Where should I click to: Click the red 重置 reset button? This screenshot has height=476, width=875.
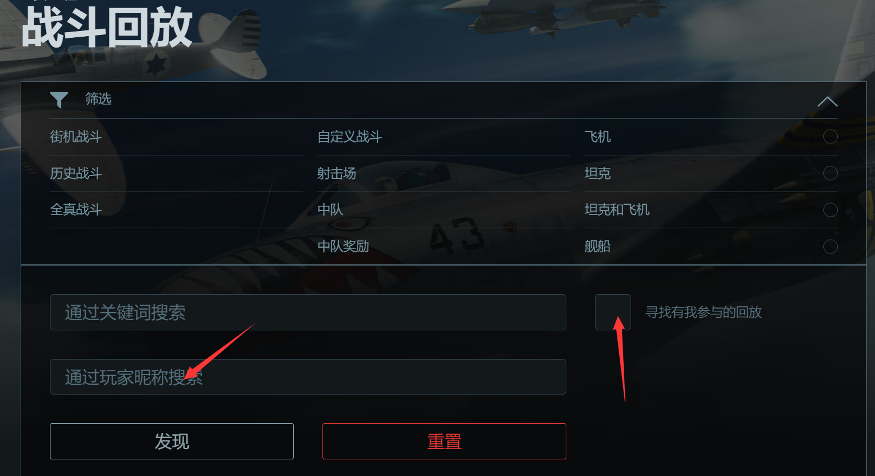coord(444,441)
